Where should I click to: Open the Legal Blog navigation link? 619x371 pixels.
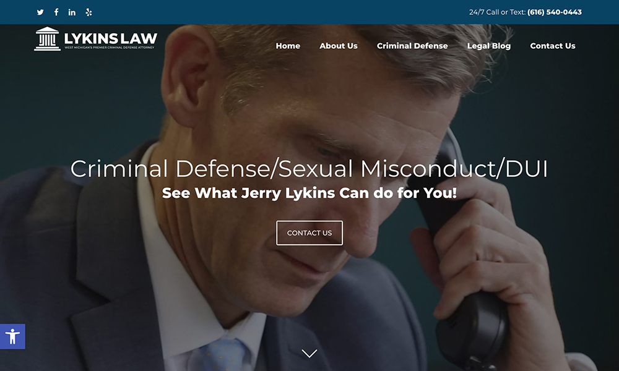489,46
